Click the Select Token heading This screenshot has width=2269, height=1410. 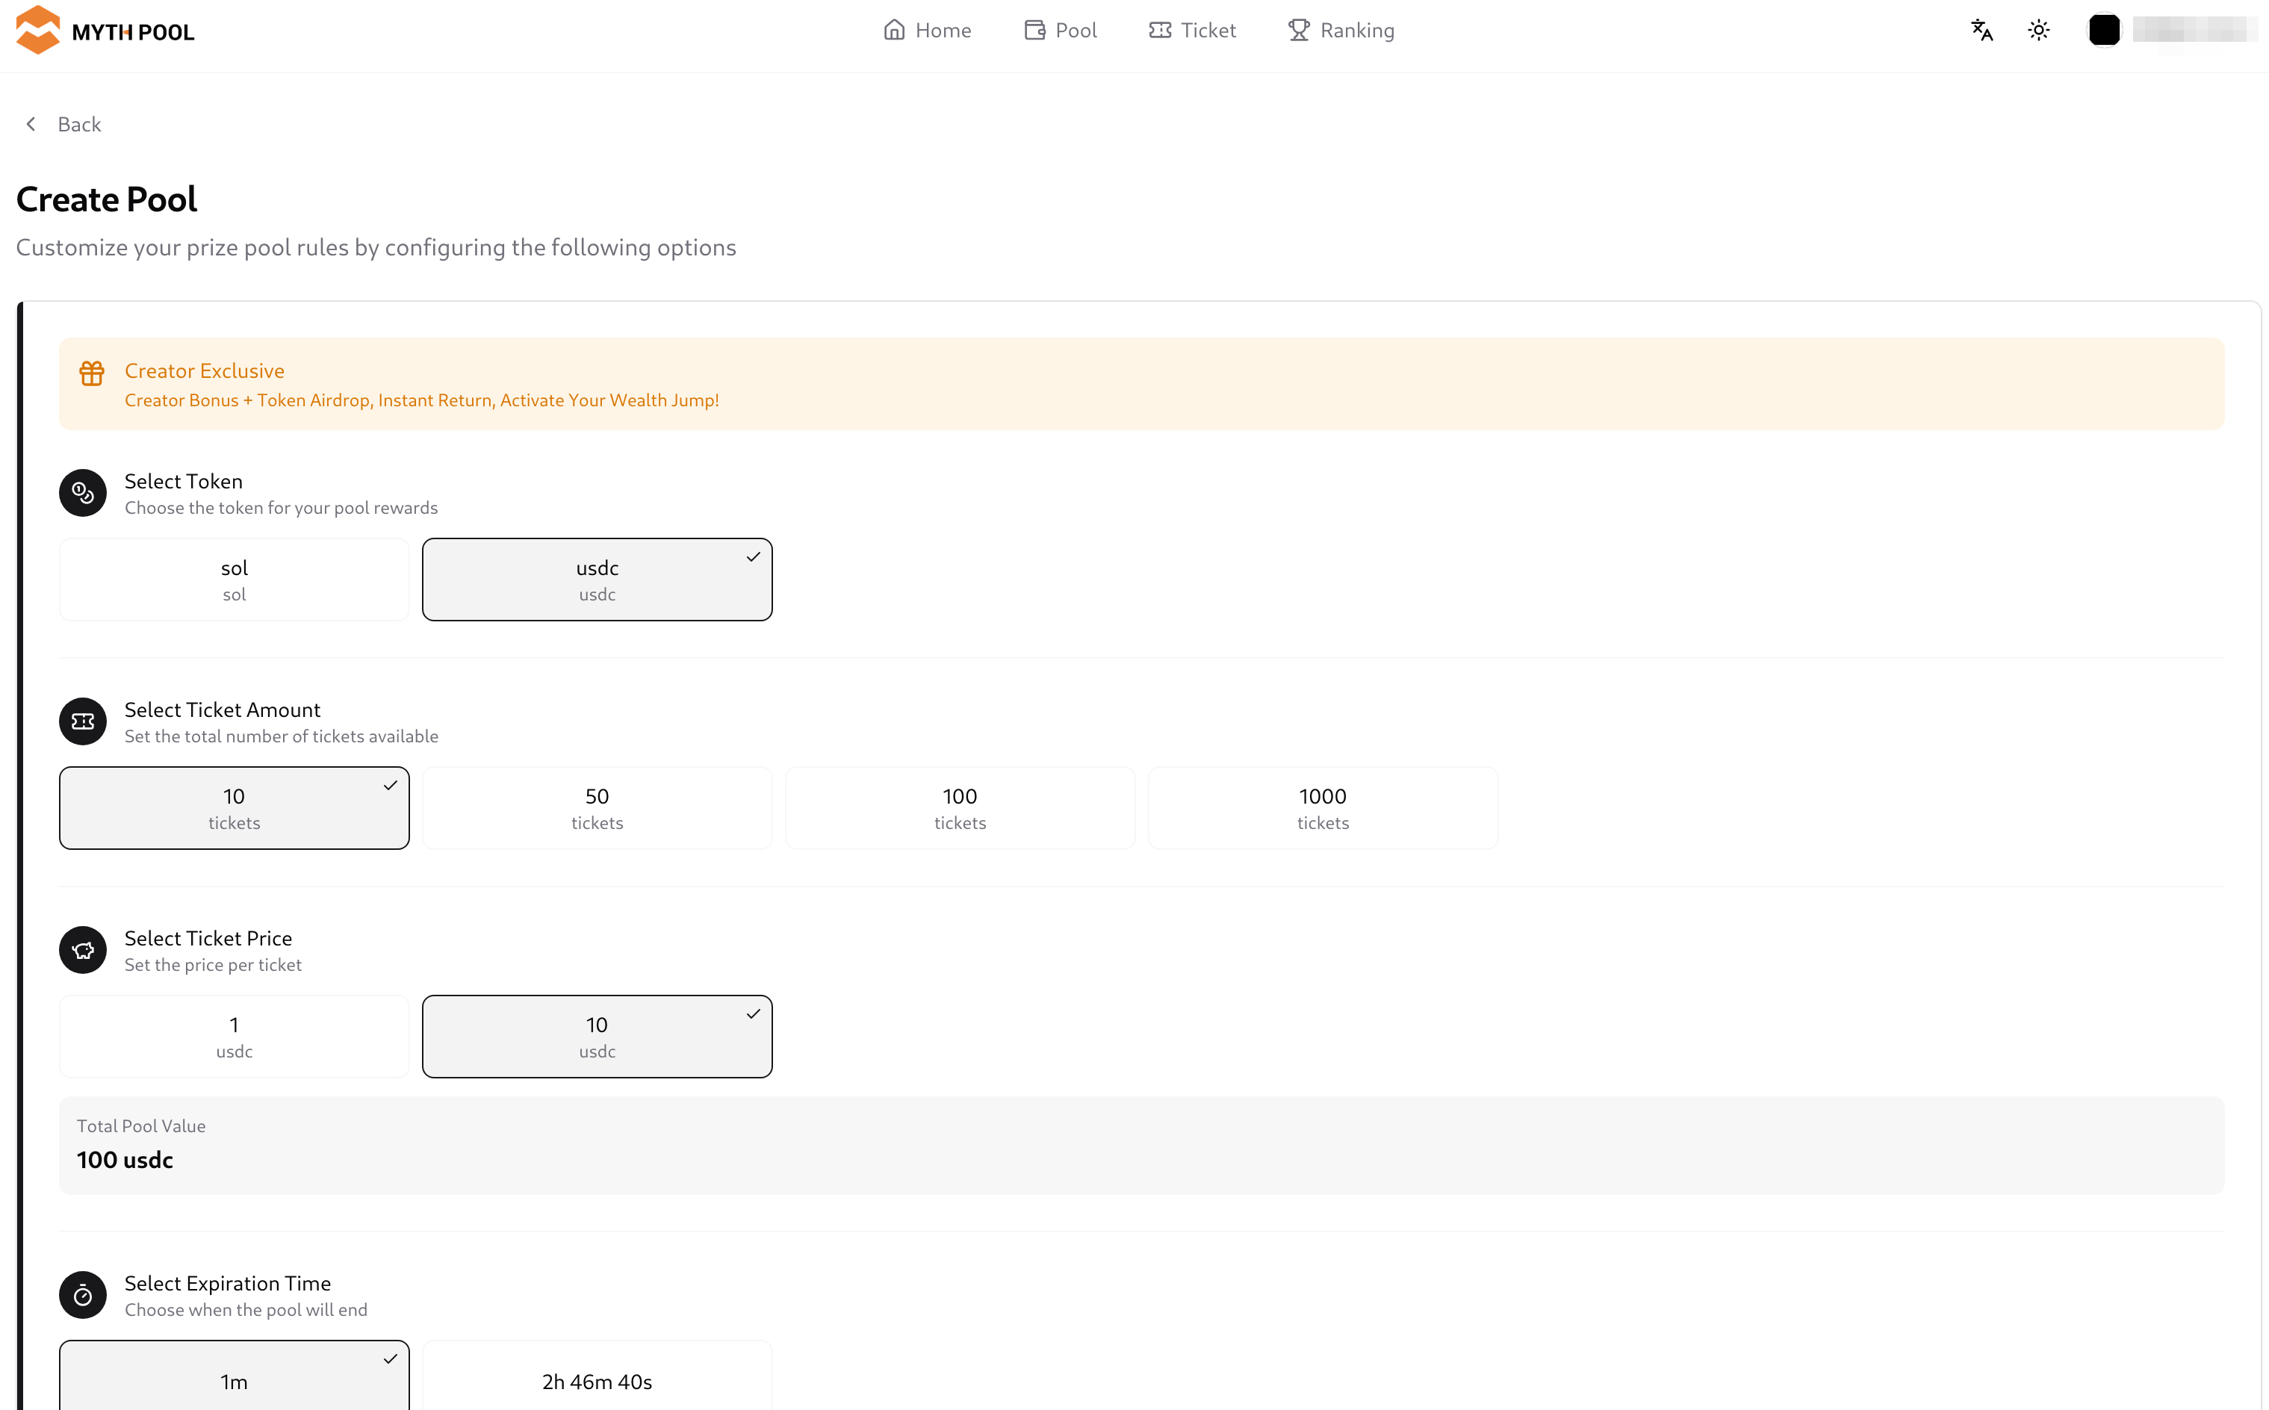(x=184, y=481)
